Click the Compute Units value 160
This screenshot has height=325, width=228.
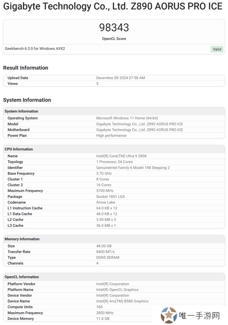[99, 307]
